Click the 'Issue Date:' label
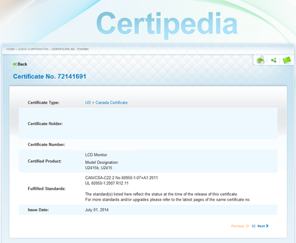 click(38, 210)
